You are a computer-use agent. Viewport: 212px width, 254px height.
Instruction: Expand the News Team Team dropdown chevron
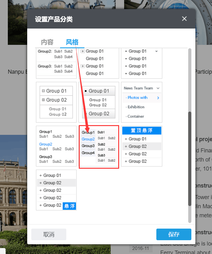(x=158, y=88)
